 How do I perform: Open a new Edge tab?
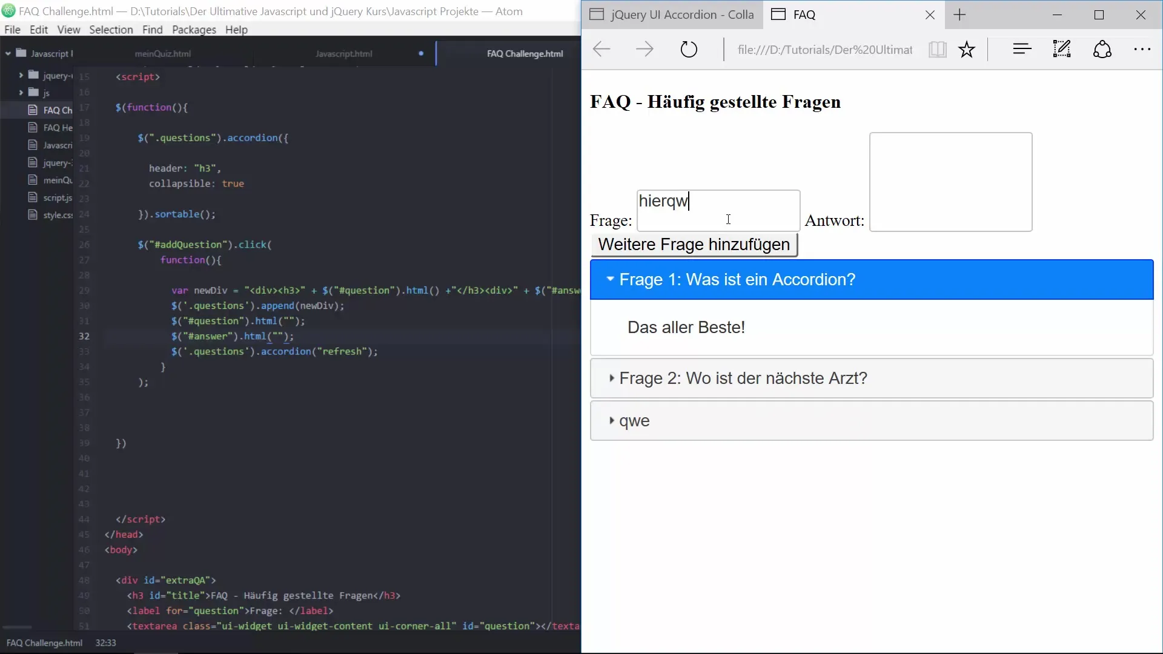959,15
